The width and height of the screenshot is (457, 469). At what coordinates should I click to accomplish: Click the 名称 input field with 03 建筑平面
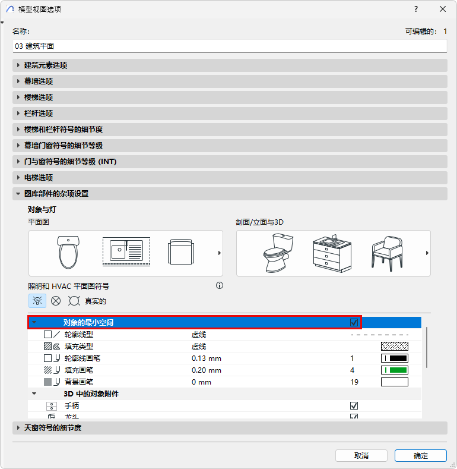point(230,46)
